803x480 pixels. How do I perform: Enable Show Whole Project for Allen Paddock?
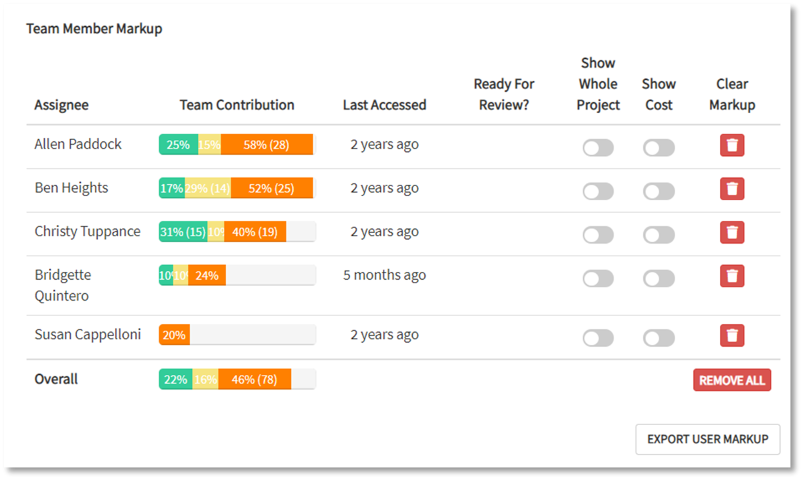coord(598,148)
